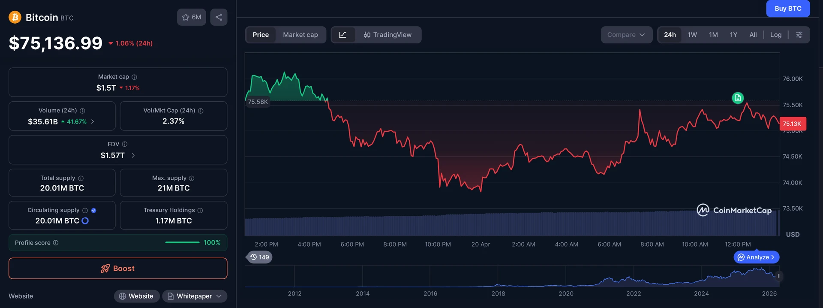The width and height of the screenshot is (823, 308).
Task: Click the $75,136.99 price value
Action: 56,43
